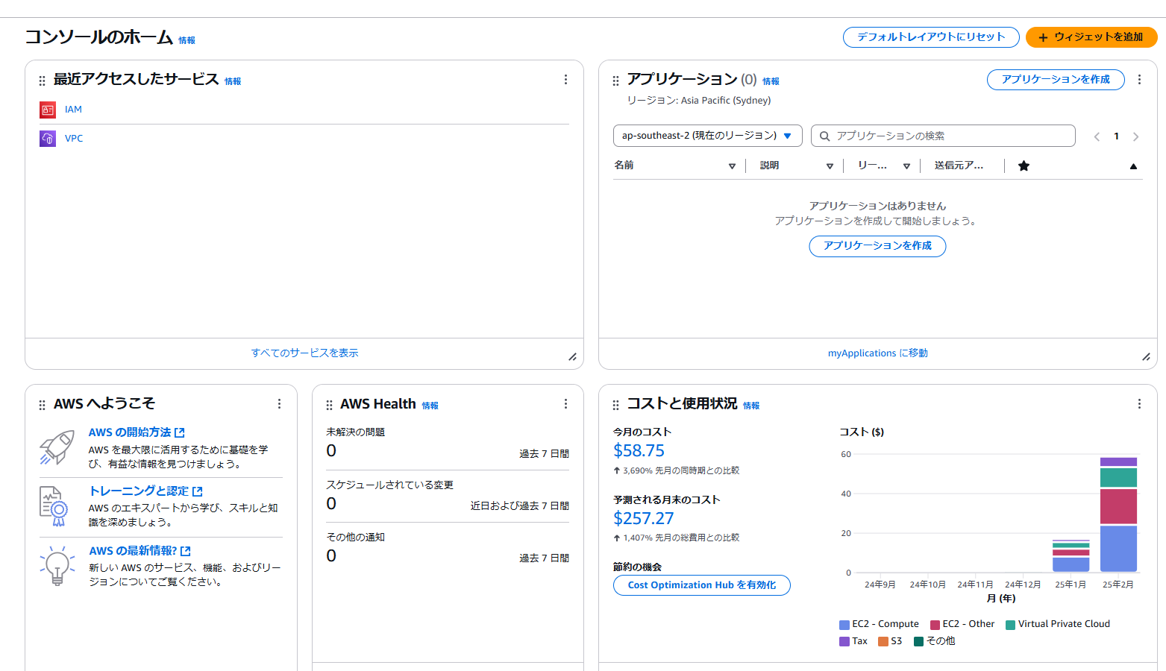Click the rocket icon for AWS の開始方法
Viewport: 1166px width, 671px height.
click(x=57, y=447)
